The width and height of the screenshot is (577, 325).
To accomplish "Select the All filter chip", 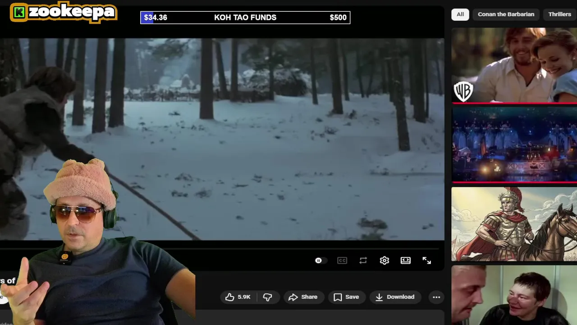I will click(460, 14).
